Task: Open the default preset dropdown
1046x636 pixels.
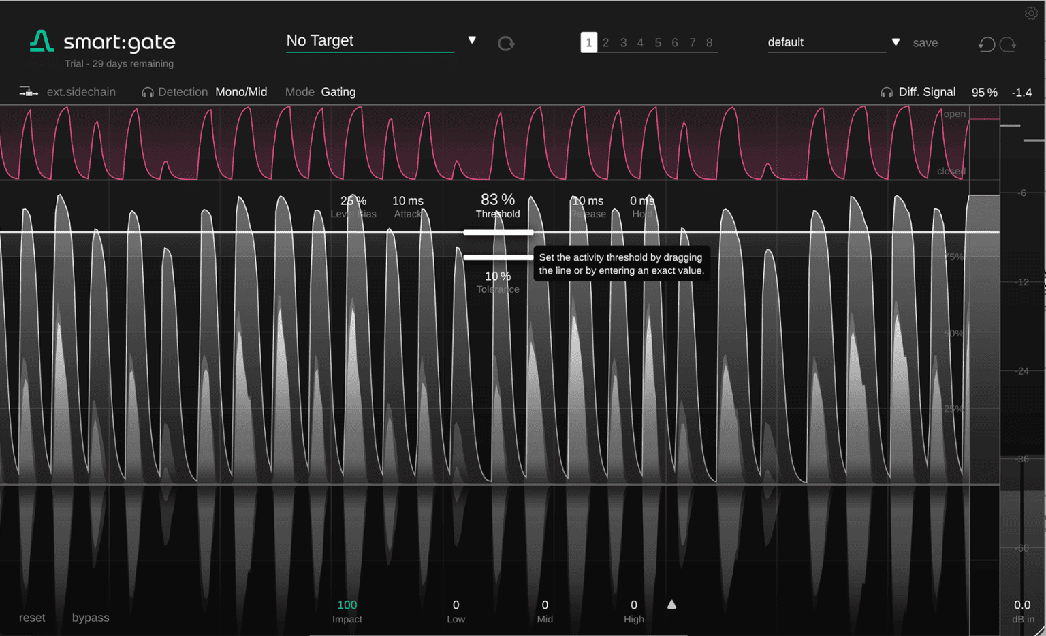Action: [x=896, y=42]
